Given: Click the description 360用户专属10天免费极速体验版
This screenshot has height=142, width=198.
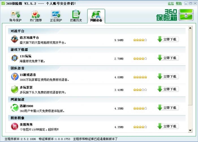Looking at the screenshot, I should [x=42, y=111].
